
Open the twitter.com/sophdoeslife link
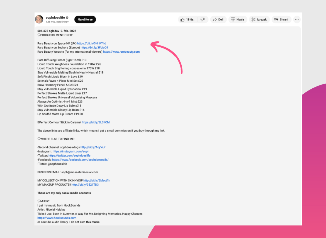(x=69, y=156)
